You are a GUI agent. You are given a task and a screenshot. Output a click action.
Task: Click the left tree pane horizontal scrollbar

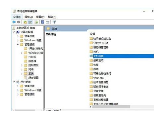coord(25,110)
